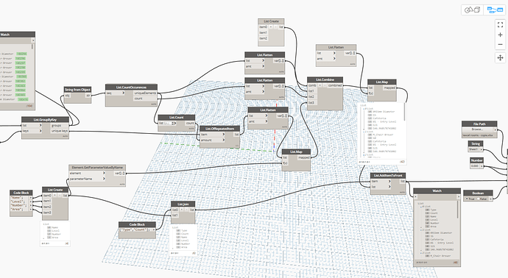
Task: Remove an input from bottom List Create
Action: tap(60, 196)
